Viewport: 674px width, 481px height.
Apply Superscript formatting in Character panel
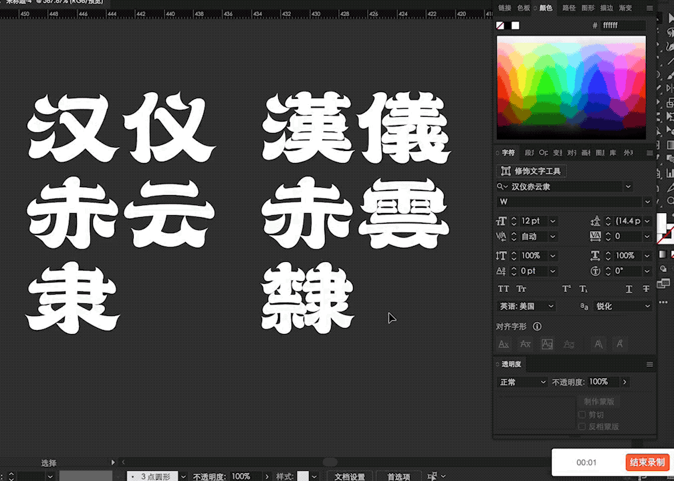point(566,289)
